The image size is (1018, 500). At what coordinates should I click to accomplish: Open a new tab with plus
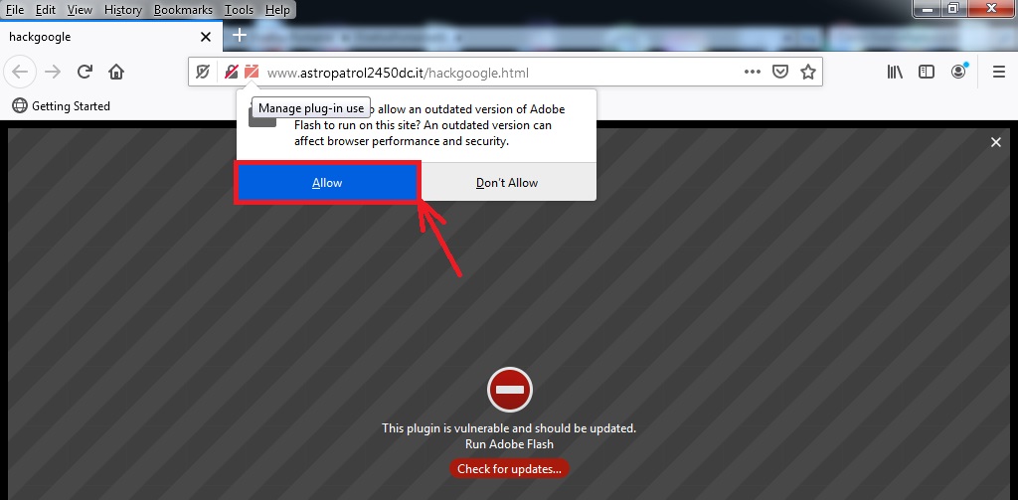click(x=240, y=35)
